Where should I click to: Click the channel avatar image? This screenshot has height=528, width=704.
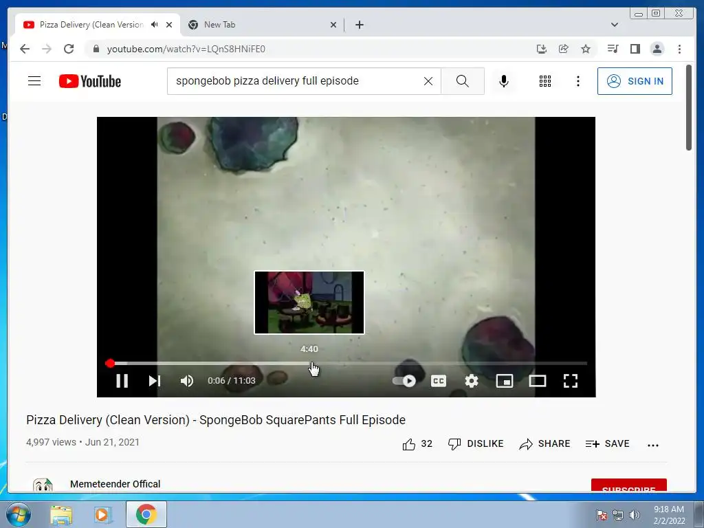[x=43, y=485]
